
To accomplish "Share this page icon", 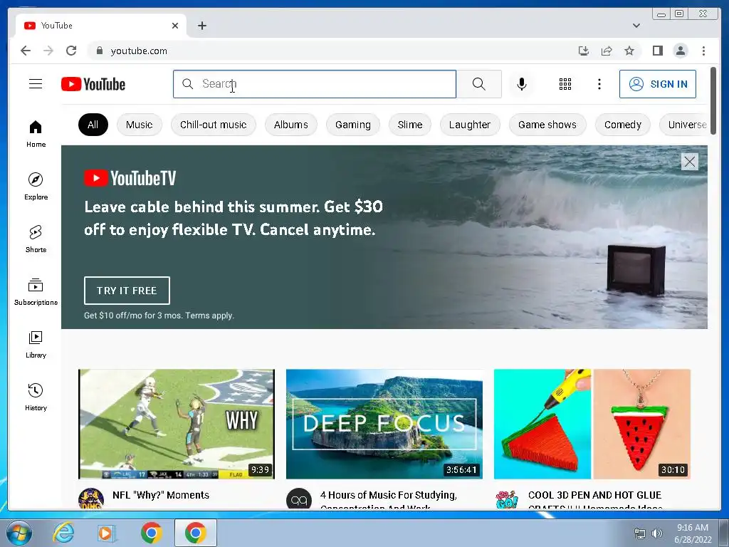I will [607, 51].
